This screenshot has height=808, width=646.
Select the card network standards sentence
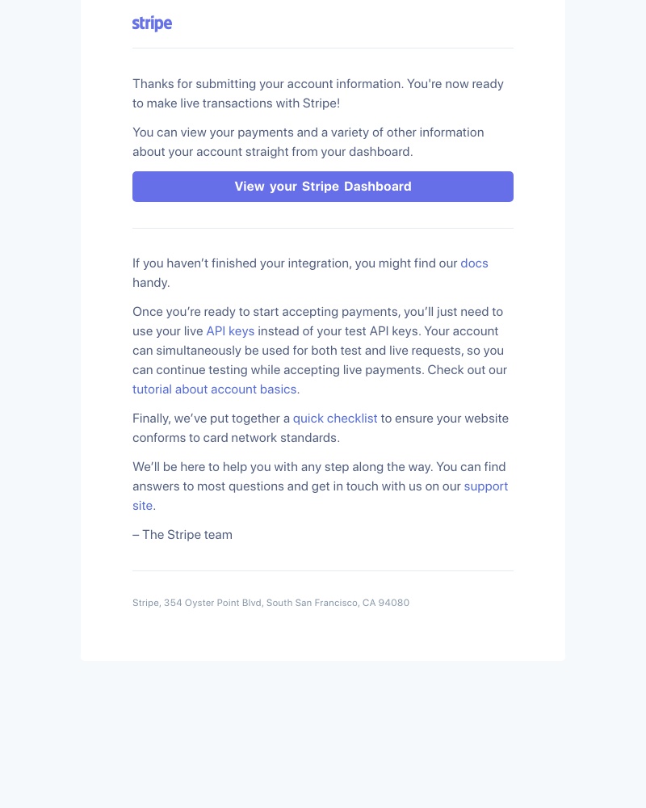[321, 427]
